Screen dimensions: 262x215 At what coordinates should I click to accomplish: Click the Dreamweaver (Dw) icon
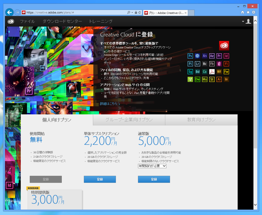[x=197, y=79]
